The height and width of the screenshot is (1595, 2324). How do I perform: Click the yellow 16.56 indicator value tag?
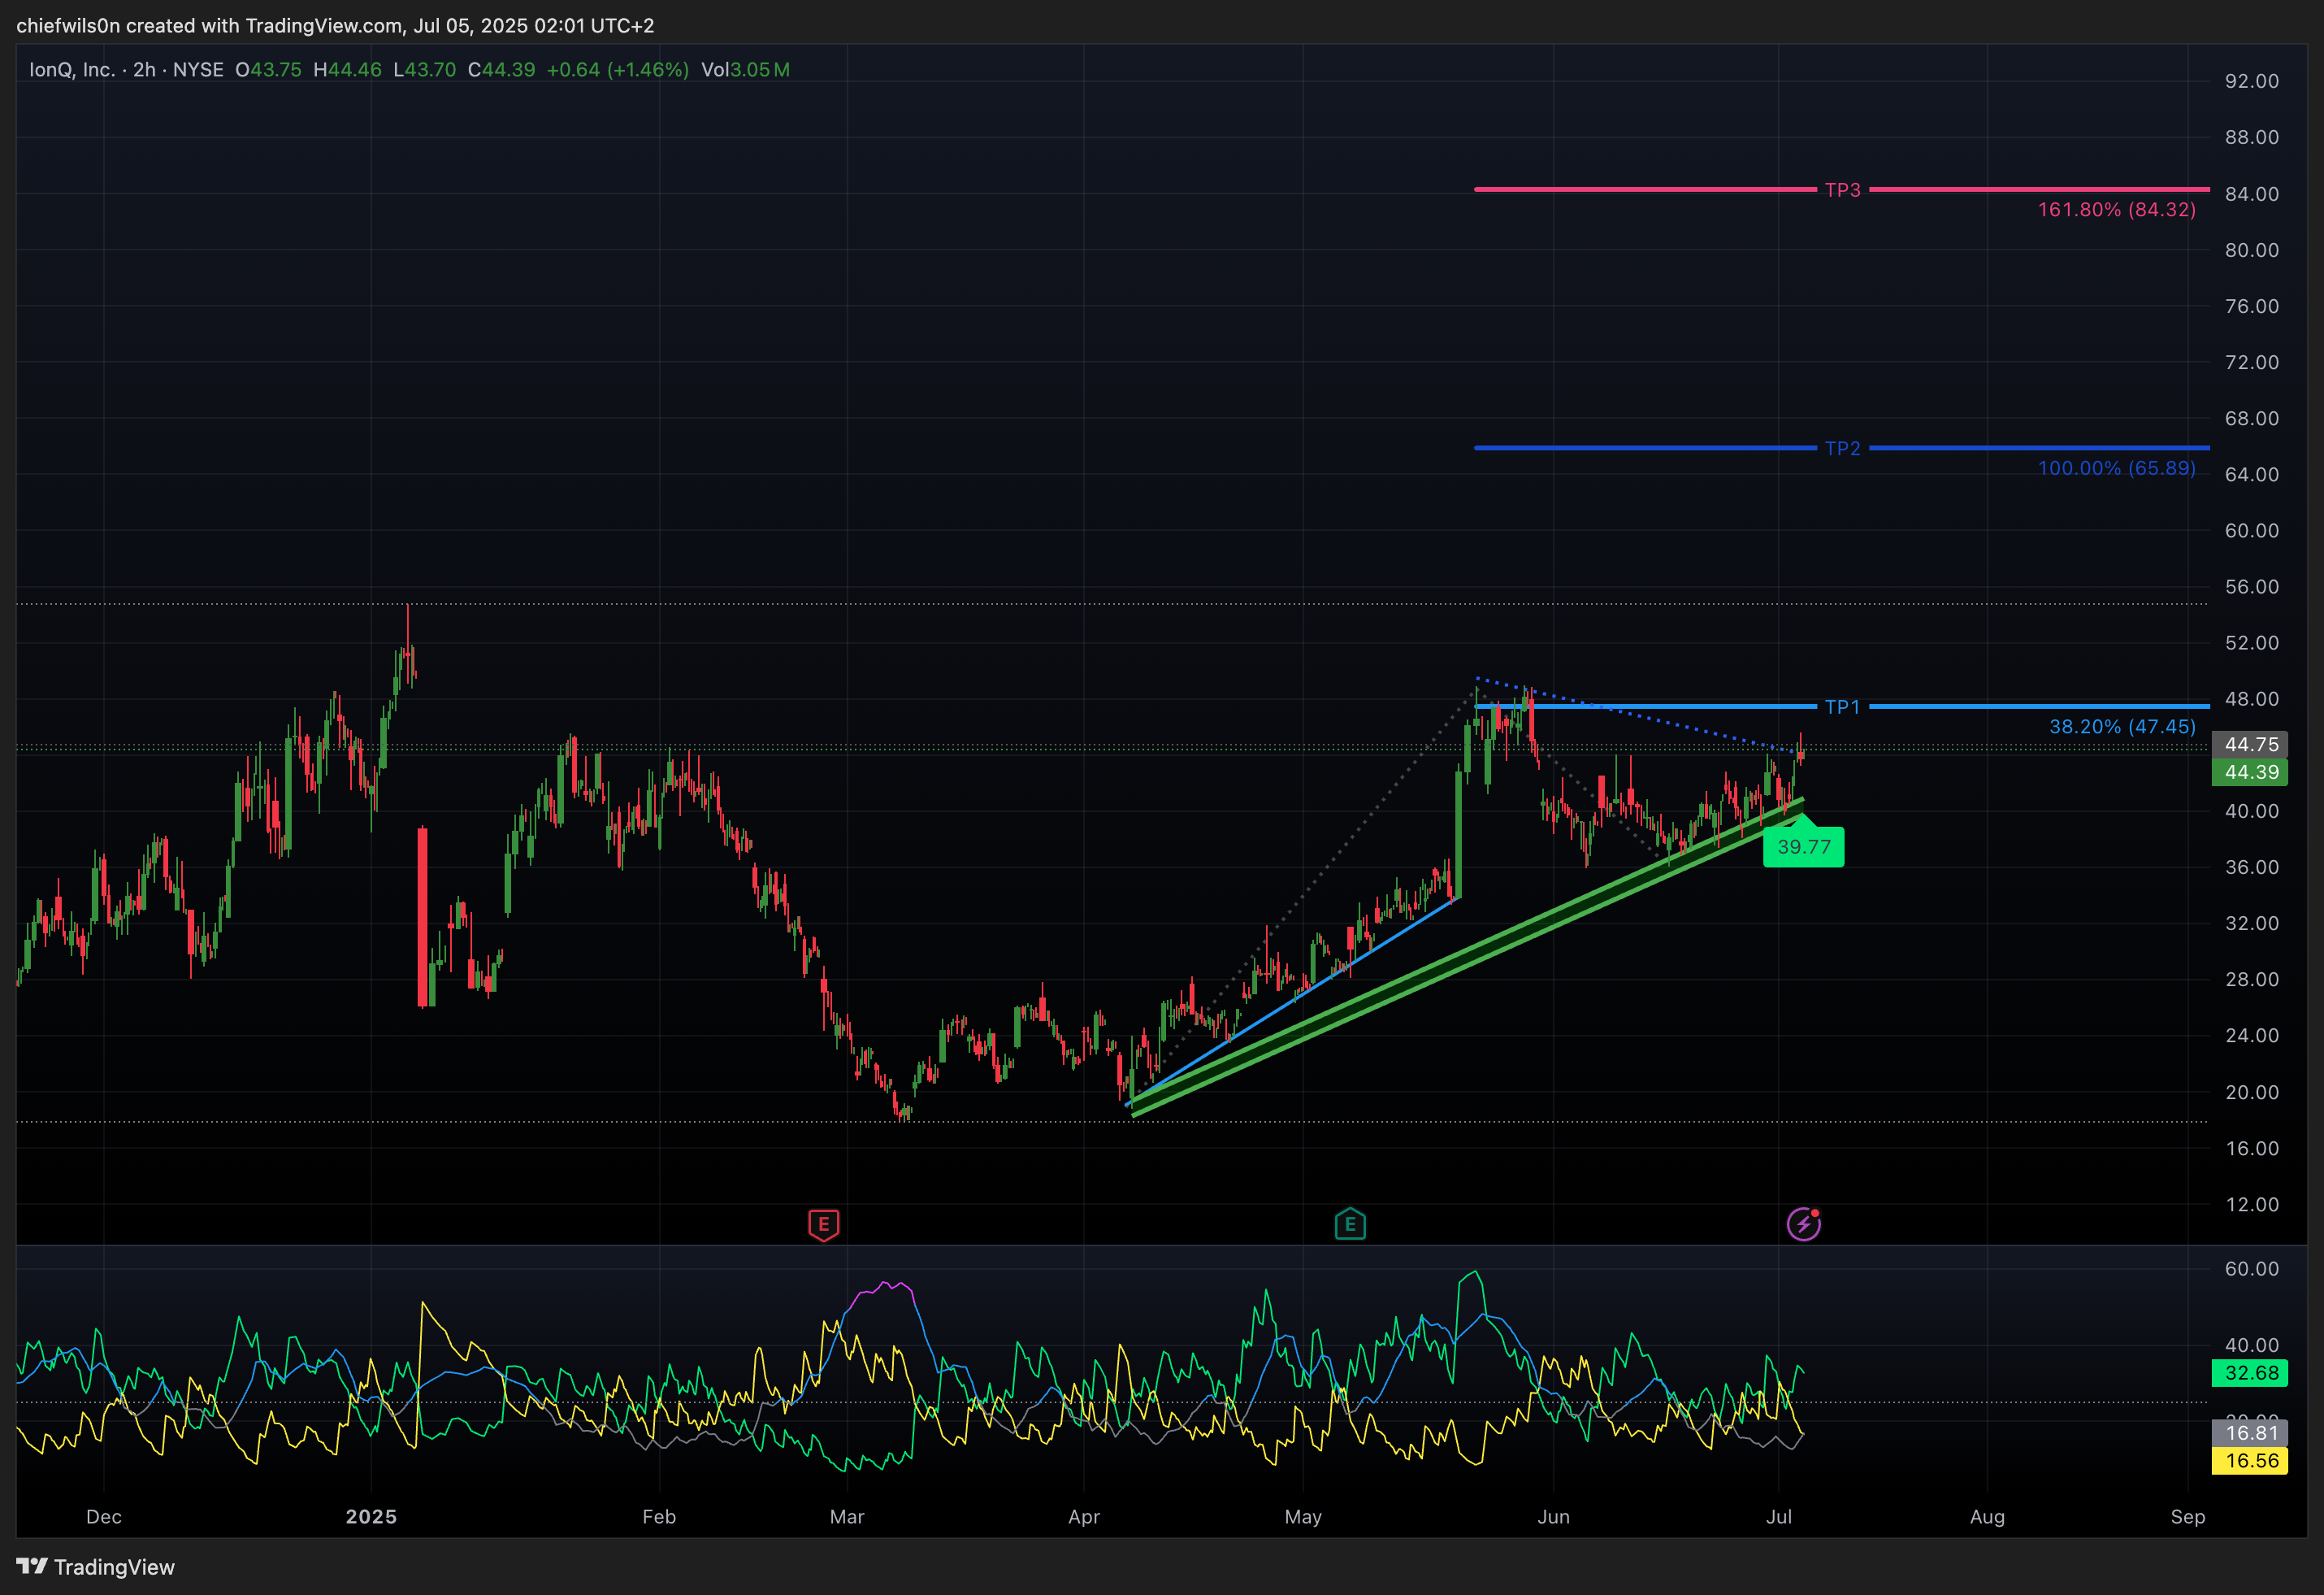coord(2250,1461)
